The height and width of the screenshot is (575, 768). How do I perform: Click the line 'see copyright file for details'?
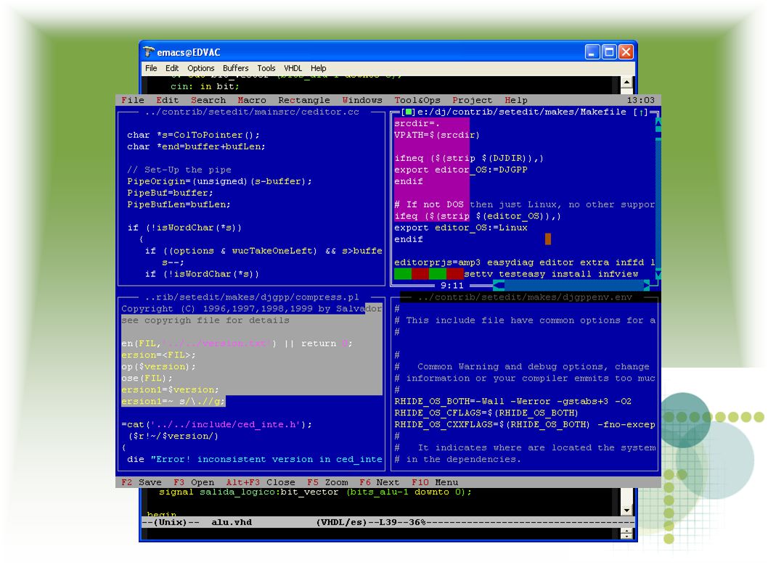click(x=205, y=320)
